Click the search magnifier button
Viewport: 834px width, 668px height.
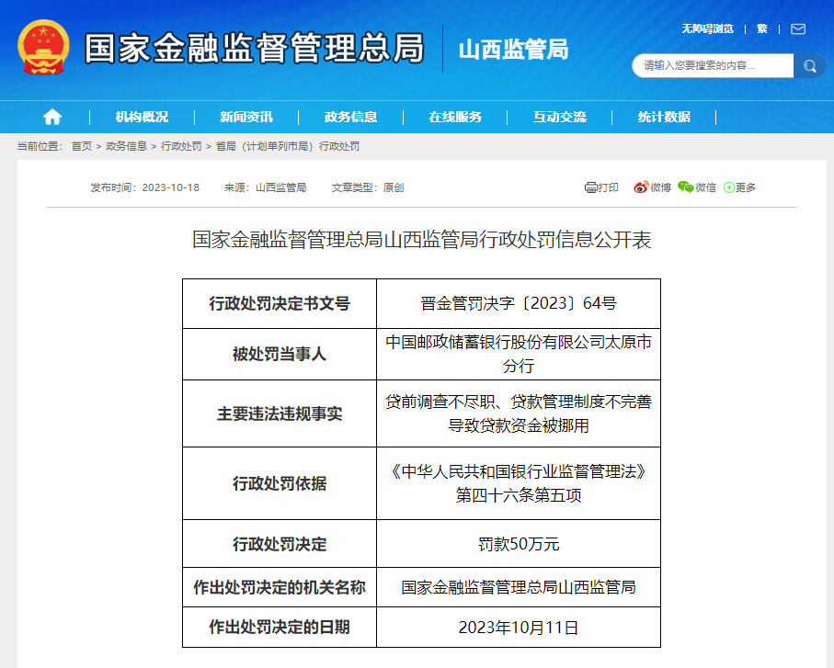(809, 66)
